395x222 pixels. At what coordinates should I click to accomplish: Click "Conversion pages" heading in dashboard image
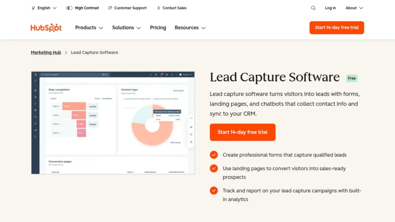point(60,161)
